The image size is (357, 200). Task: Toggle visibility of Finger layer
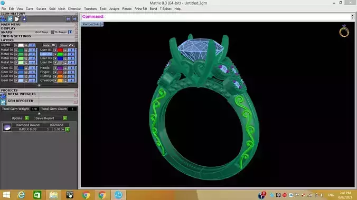click(x=71, y=72)
